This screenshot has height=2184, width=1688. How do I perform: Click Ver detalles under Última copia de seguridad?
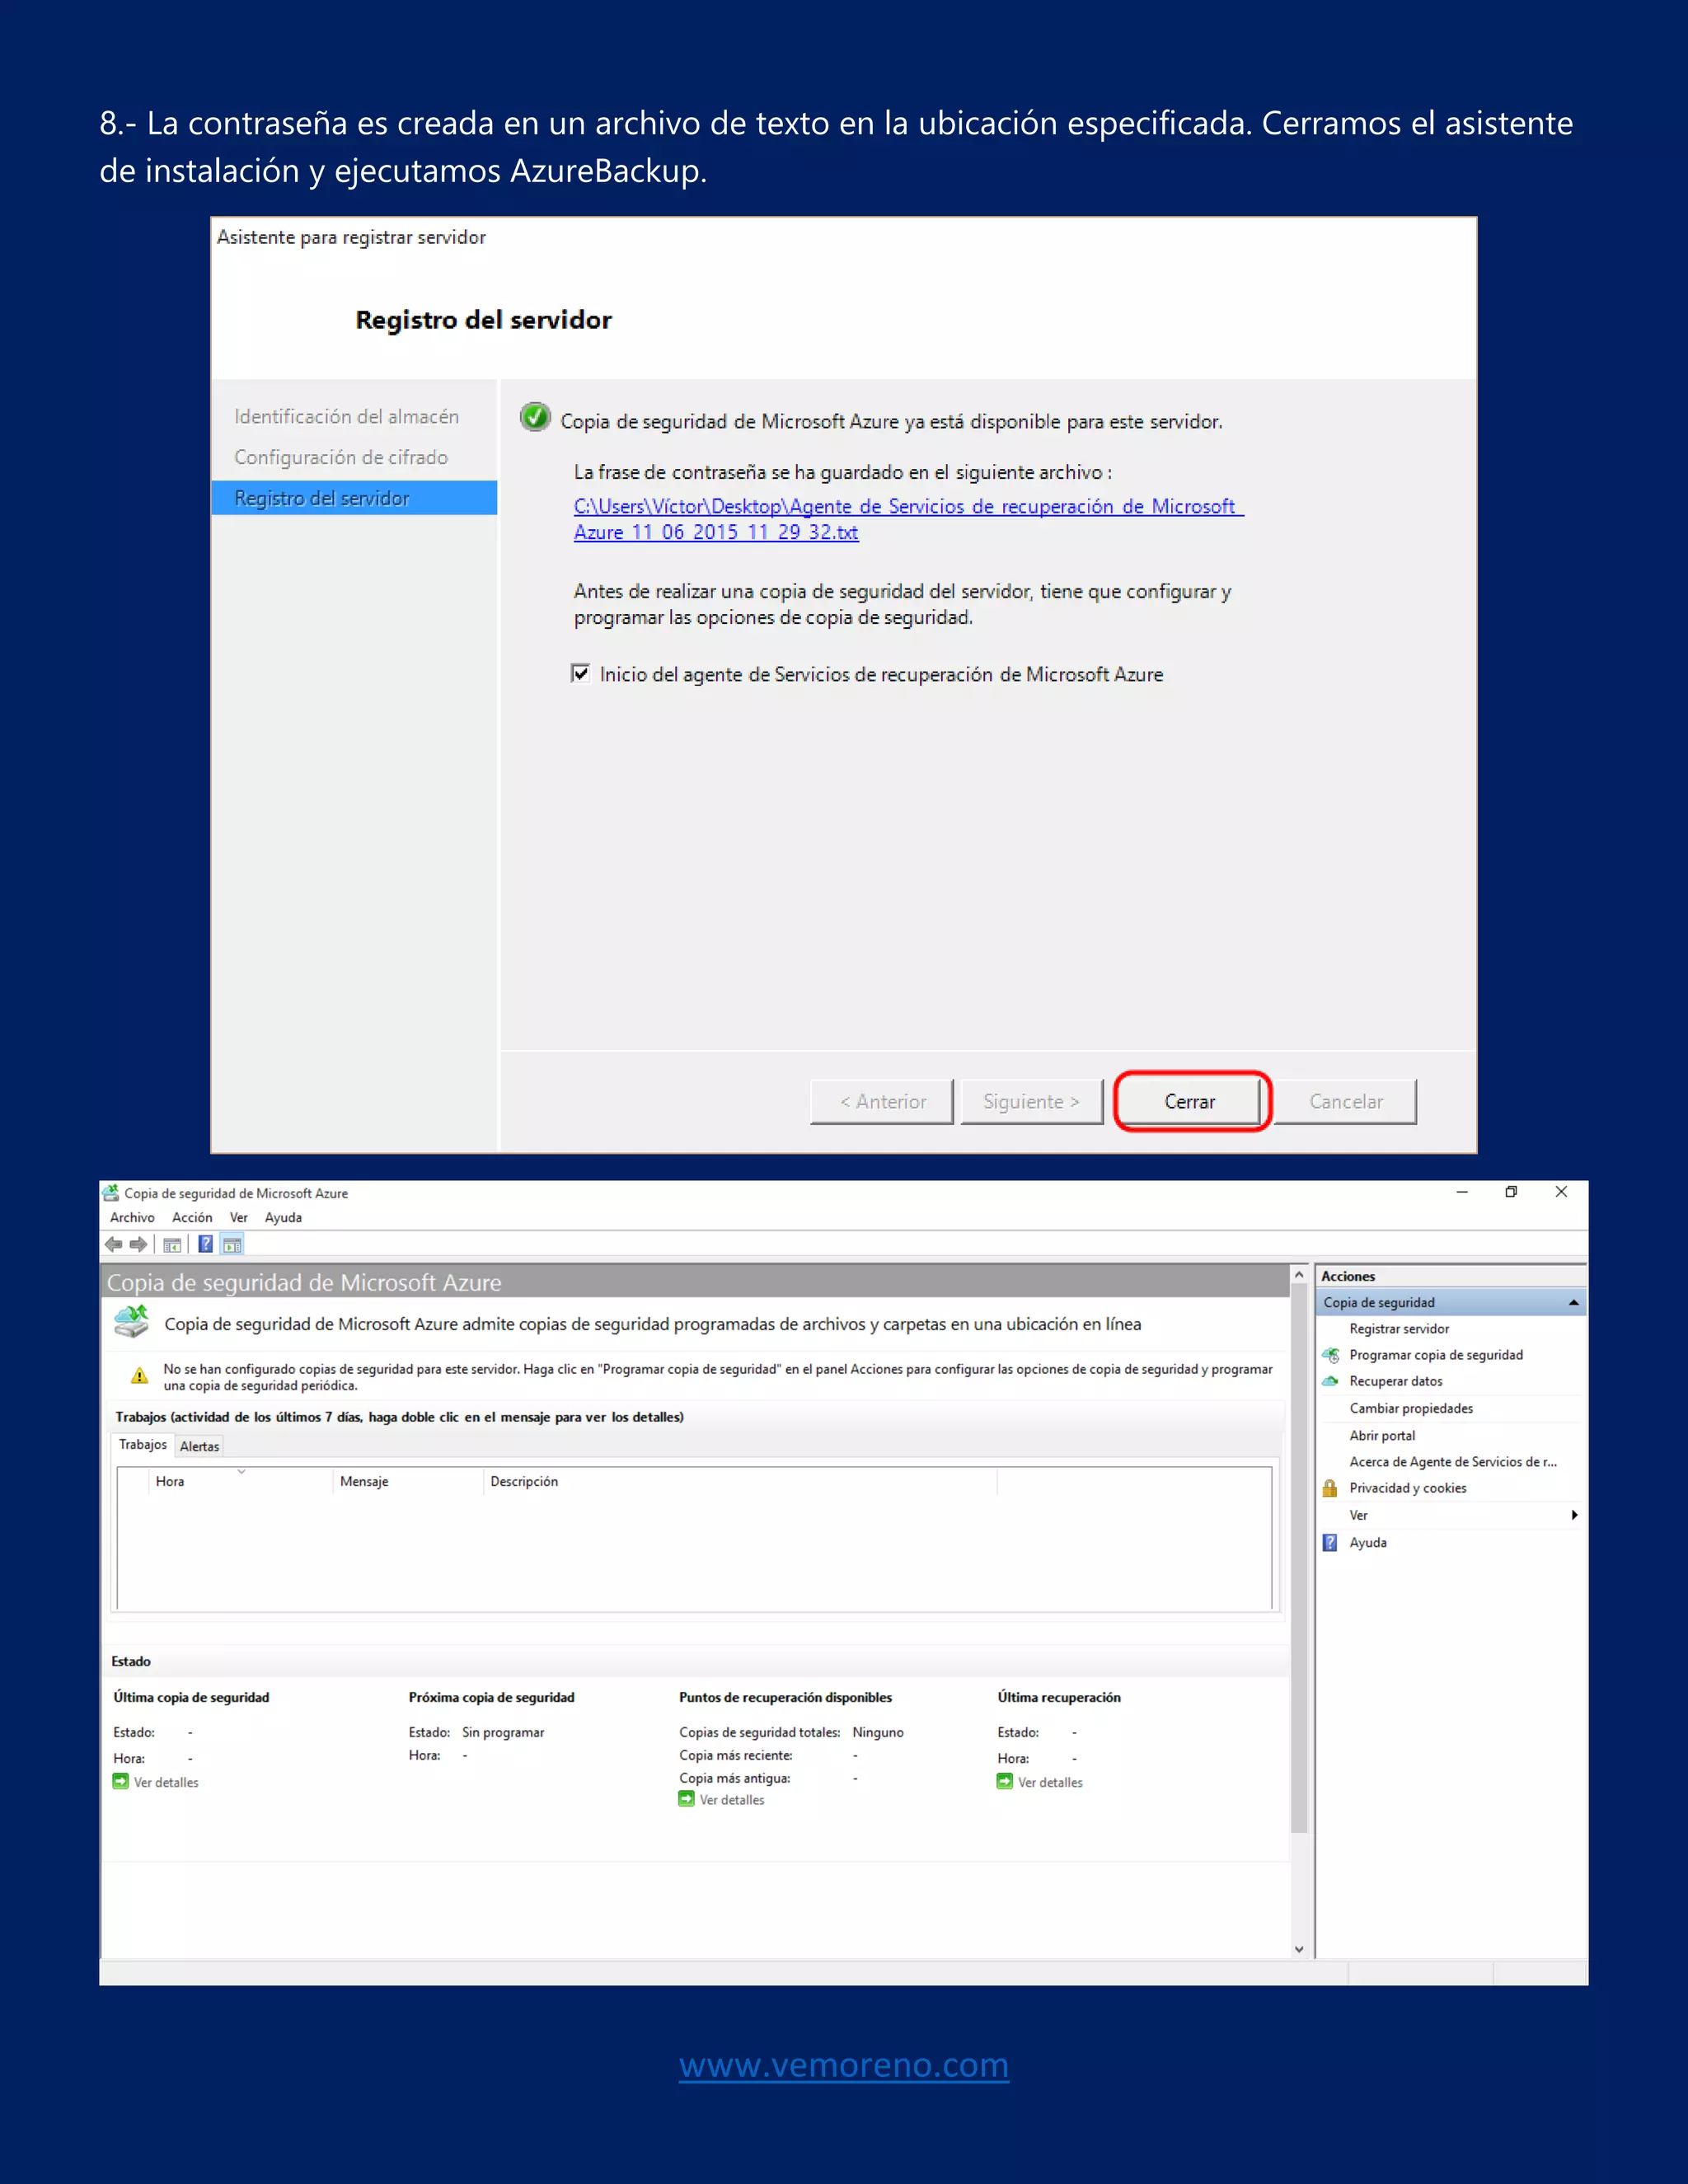pyautogui.click(x=166, y=1782)
